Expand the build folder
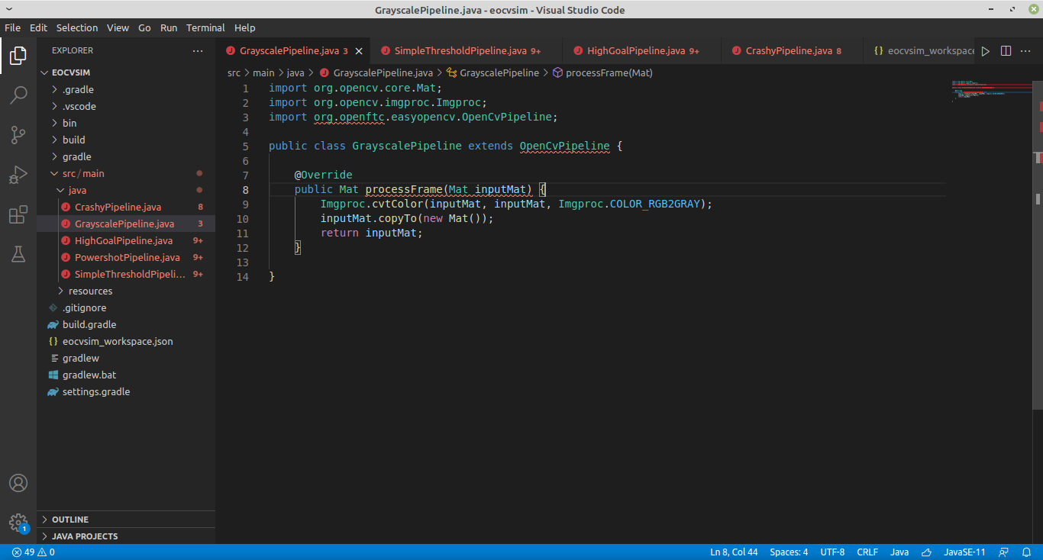 coord(54,140)
